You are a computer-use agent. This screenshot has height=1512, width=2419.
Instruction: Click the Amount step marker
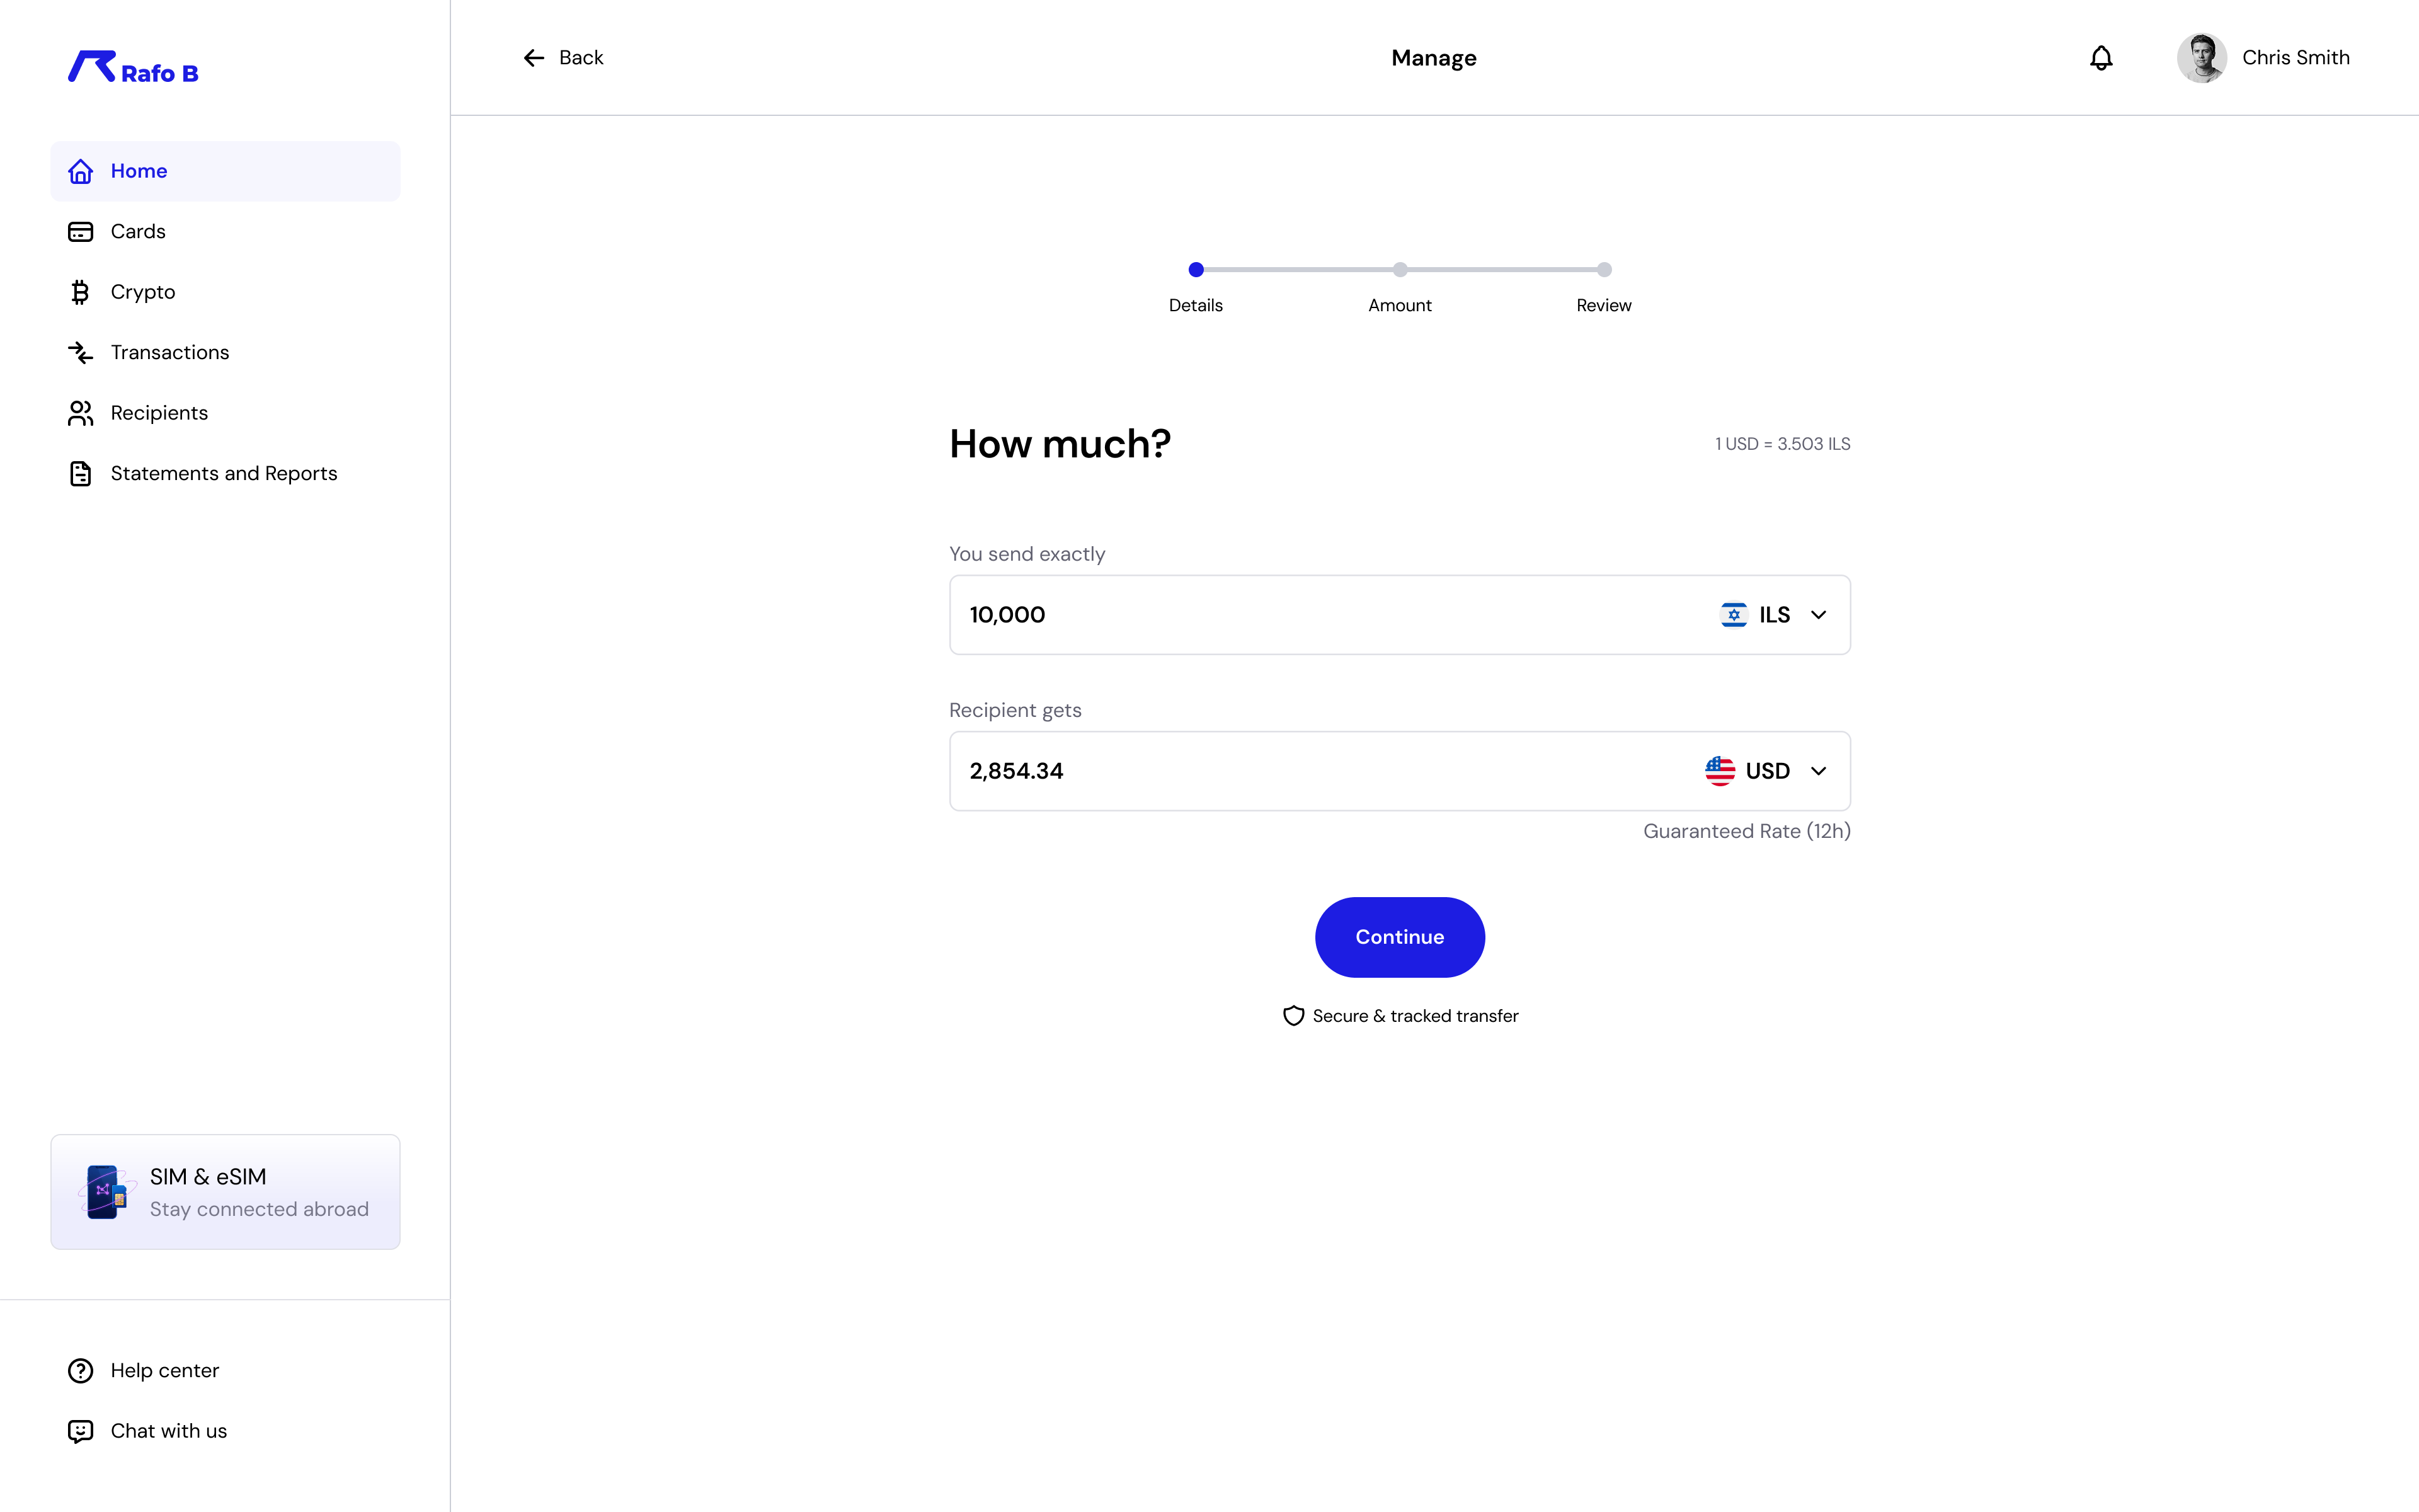[x=1399, y=270]
